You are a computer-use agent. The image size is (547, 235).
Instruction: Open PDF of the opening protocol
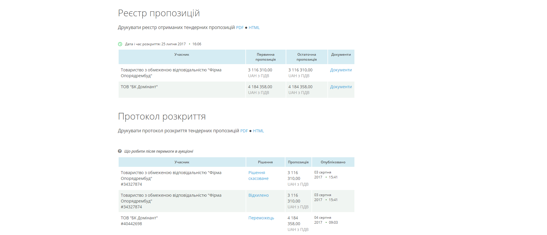(x=244, y=131)
